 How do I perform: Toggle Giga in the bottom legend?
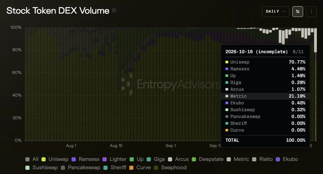[156, 159]
